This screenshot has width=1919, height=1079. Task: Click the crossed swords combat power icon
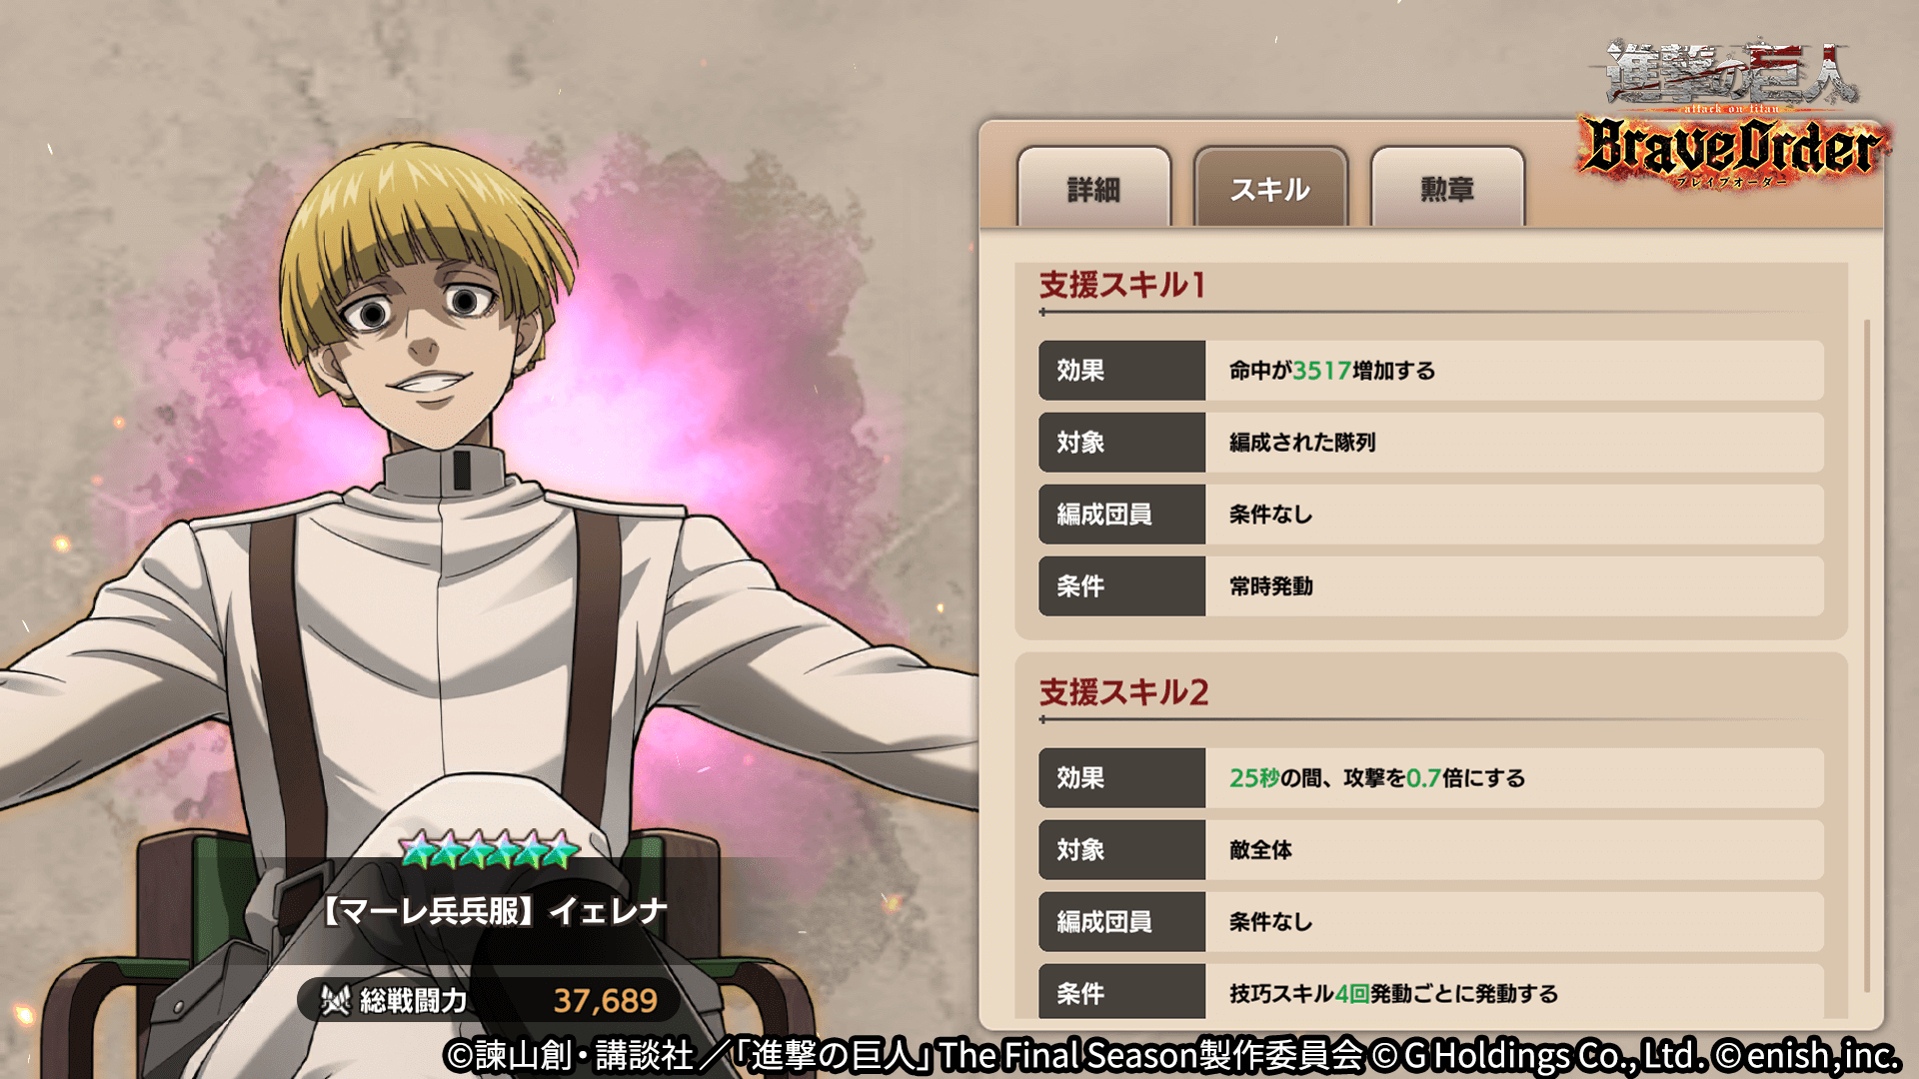coord(335,999)
